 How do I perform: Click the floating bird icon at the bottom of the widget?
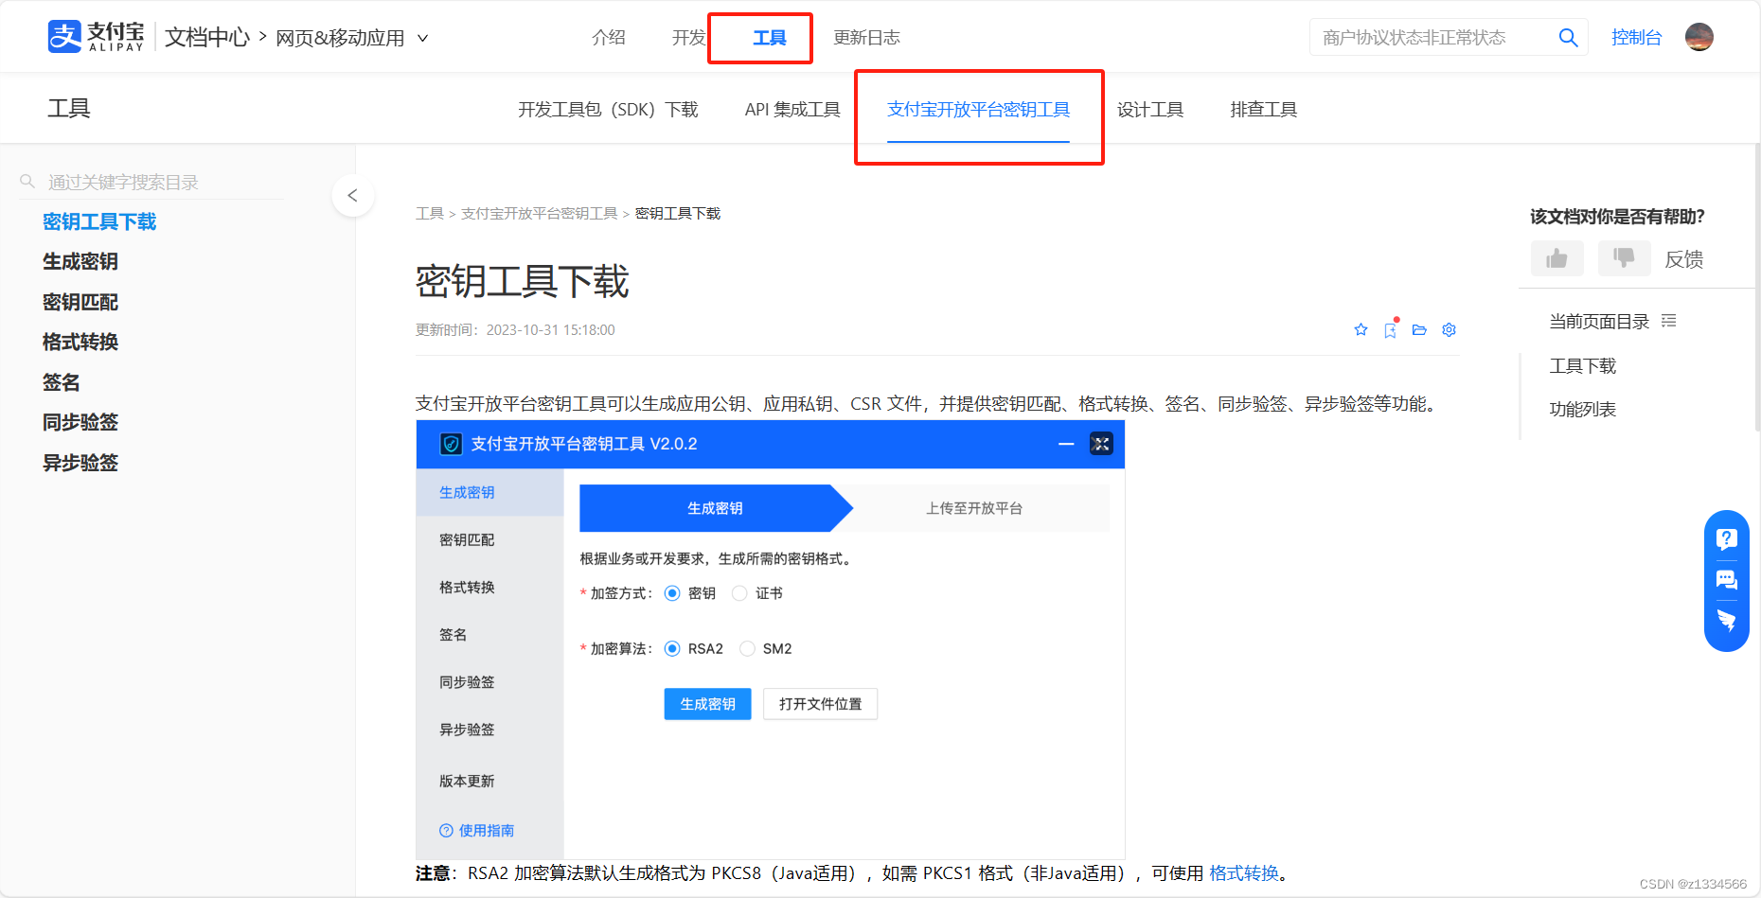(x=1727, y=621)
